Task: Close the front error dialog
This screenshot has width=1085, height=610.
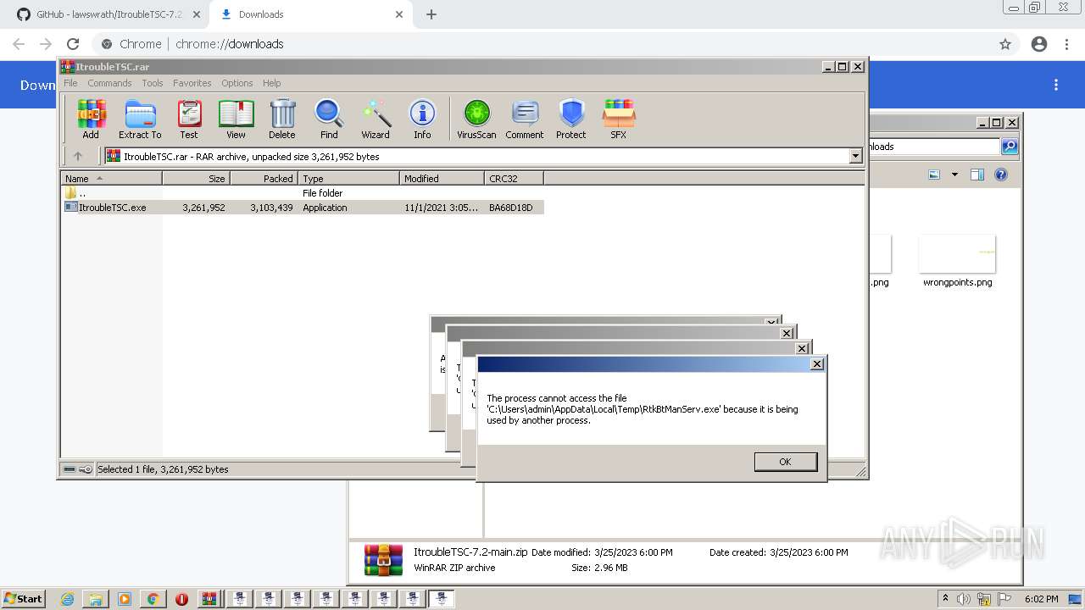Action: [816, 364]
